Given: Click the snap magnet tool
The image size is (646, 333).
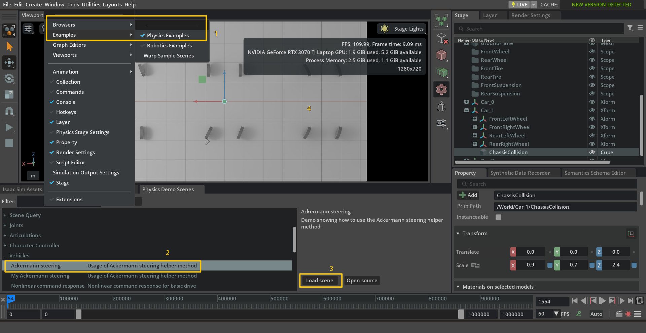Looking at the screenshot, I should [x=9, y=111].
